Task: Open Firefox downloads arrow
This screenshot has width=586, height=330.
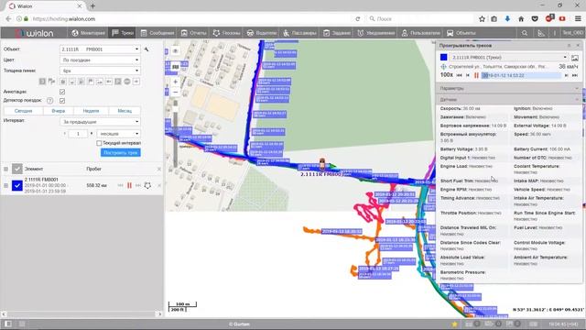Action: (x=507, y=18)
